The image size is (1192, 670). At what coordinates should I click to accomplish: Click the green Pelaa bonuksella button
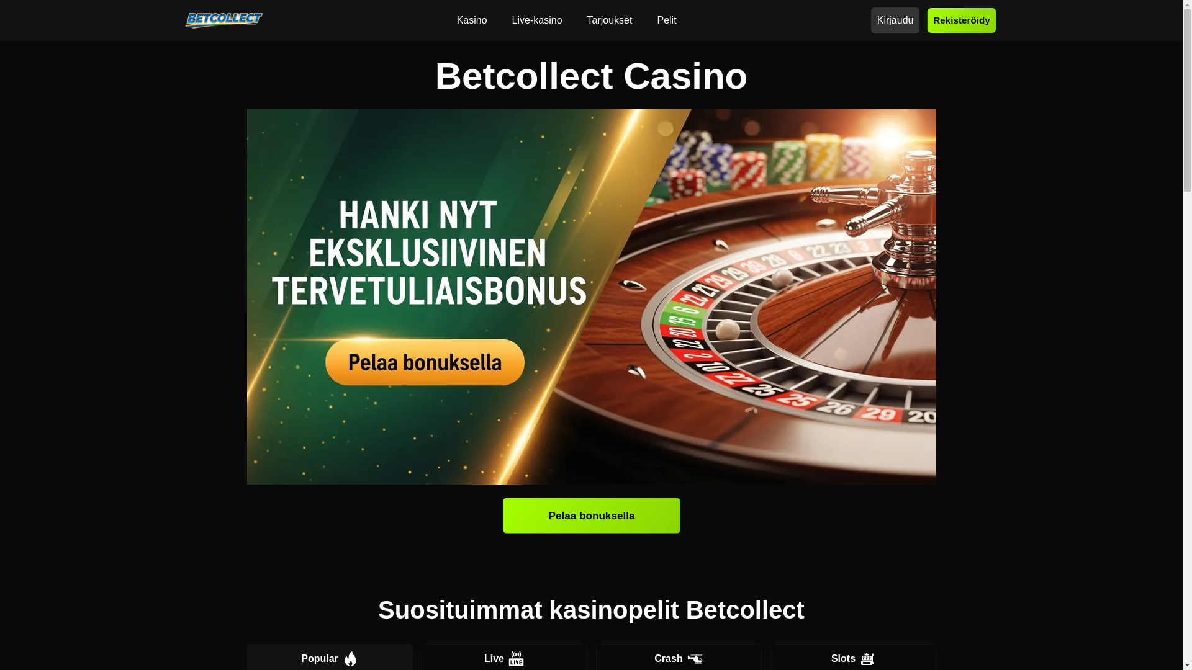(x=592, y=516)
